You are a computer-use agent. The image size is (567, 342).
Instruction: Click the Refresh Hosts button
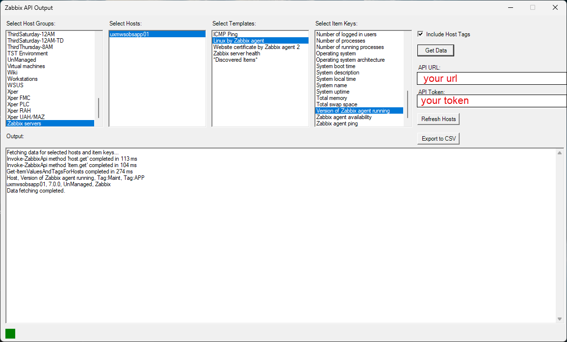(438, 119)
